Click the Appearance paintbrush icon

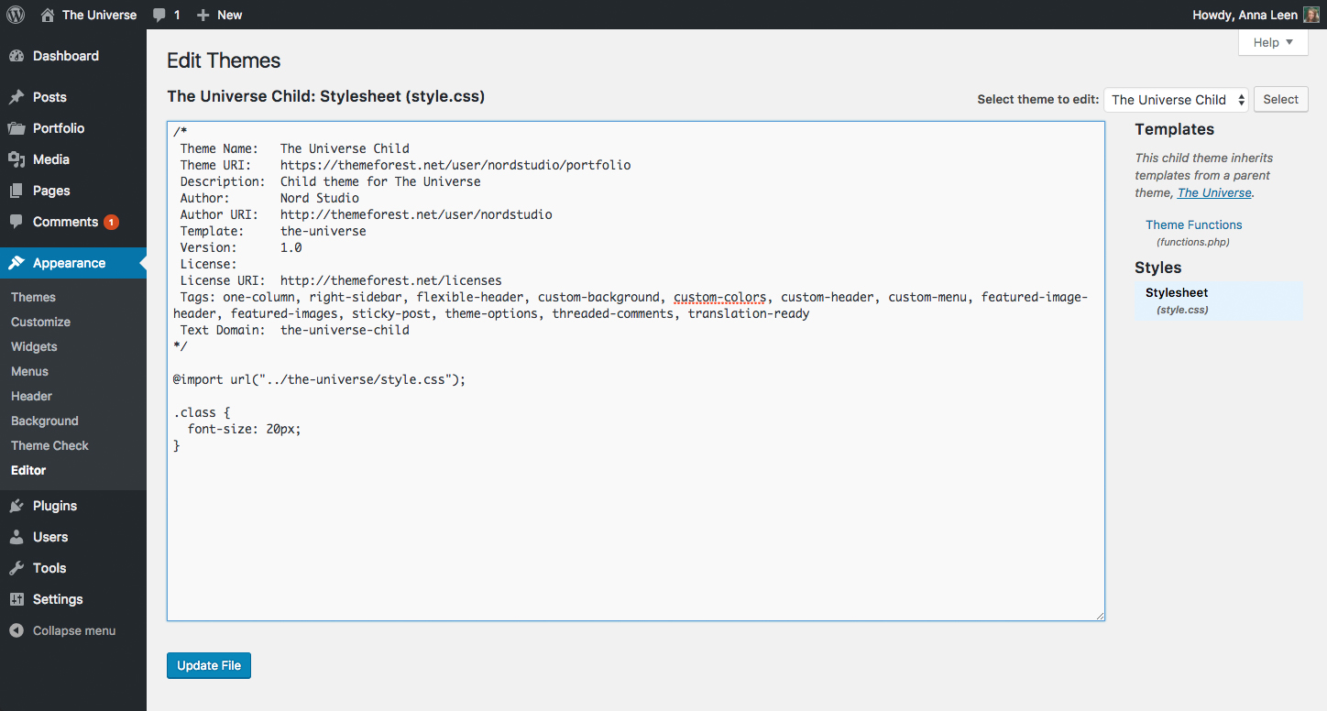pos(16,263)
